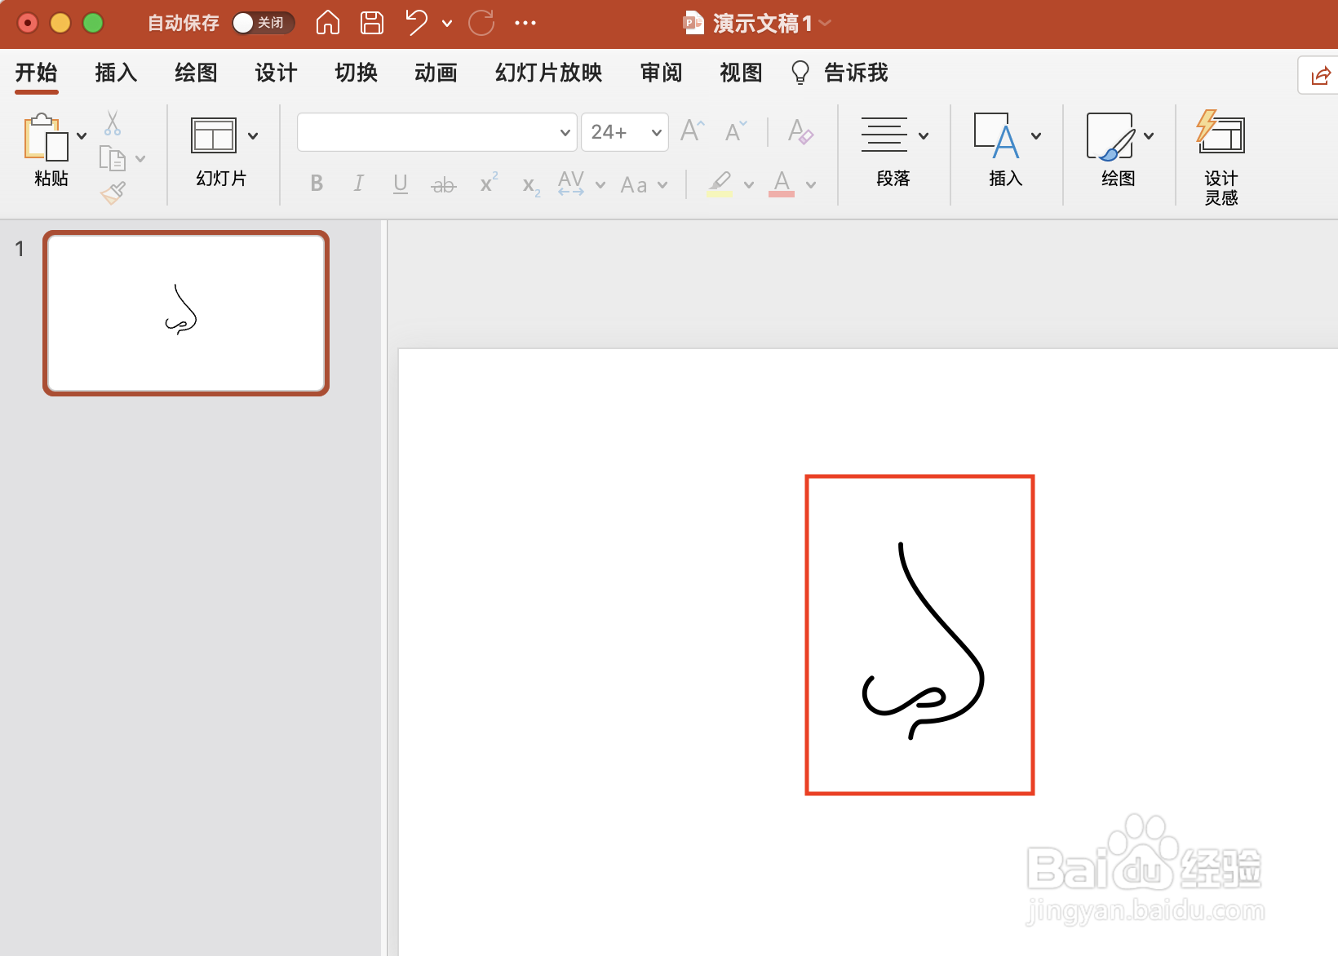Switch to the 插入 (Insert) tab
This screenshot has width=1338, height=956.
[x=116, y=73]
